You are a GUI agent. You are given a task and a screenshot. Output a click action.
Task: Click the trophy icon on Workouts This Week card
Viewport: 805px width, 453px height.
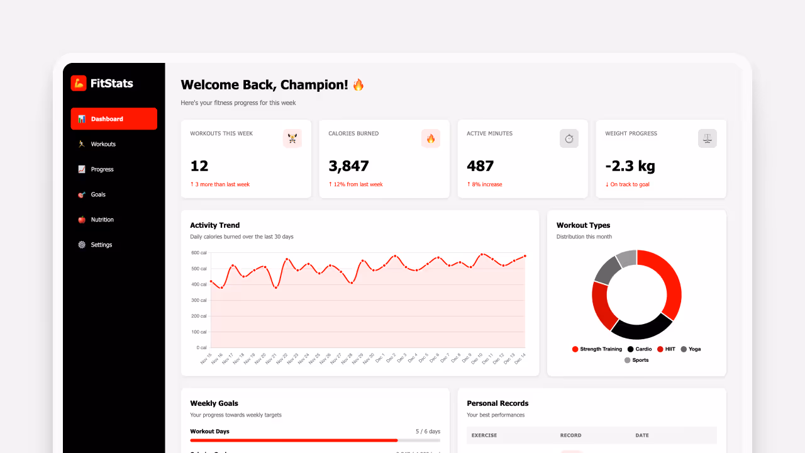[292, 138]
